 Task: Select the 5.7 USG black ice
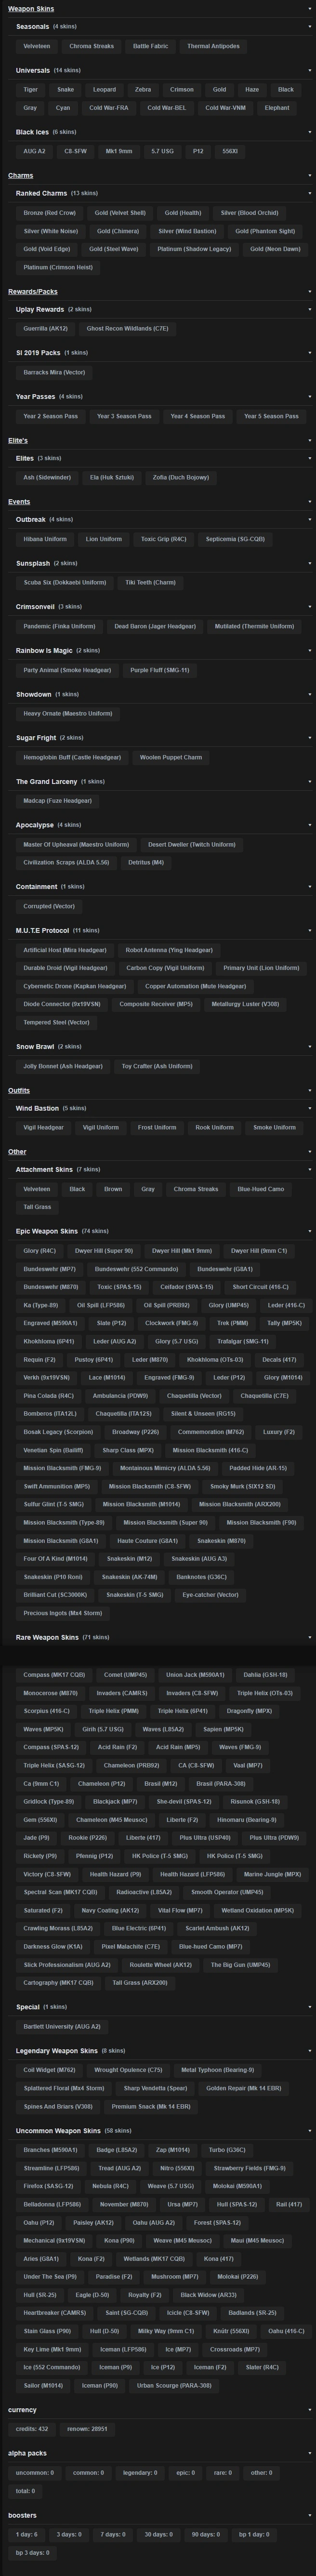pos(162,151)
